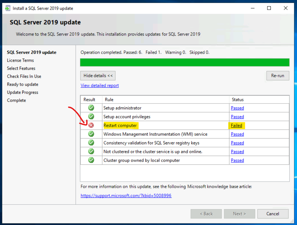This screenshot has width=297, height=225.
Task: Open Passed status for Consistency validation rule
Action: (237, 143)
